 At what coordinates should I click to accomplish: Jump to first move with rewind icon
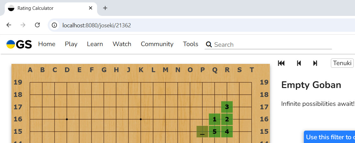pyautogui.click(x=281, y=63)
